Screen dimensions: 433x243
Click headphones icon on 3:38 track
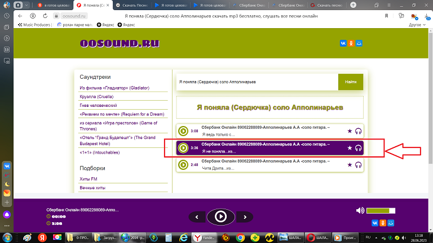tap(358, 148)
